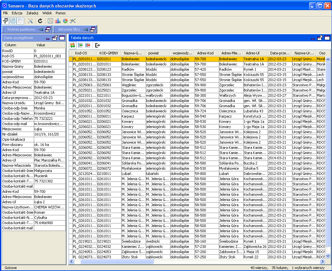The height and width of the screenshot is (271, 332).
Task: Maximize the Dane szczegółowe panel
Action: click(x=62, y=38)
